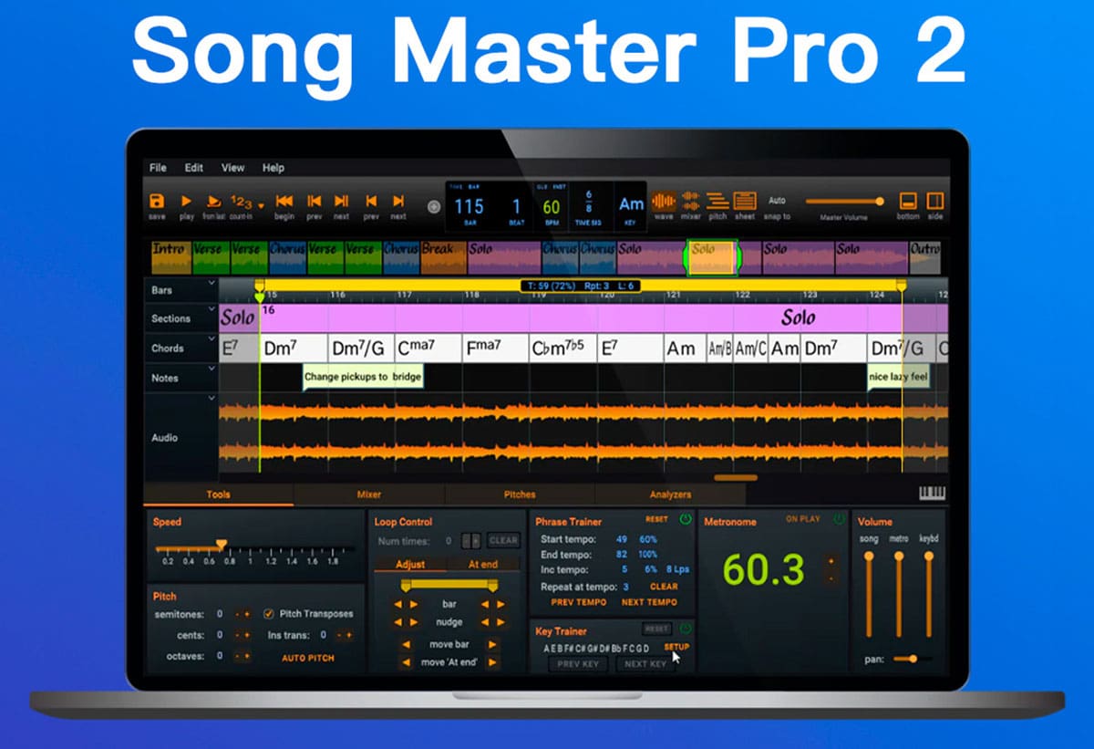Toggle the Key Trainer power button
This screenshot has height=749, width=1094.
(686, 629)
